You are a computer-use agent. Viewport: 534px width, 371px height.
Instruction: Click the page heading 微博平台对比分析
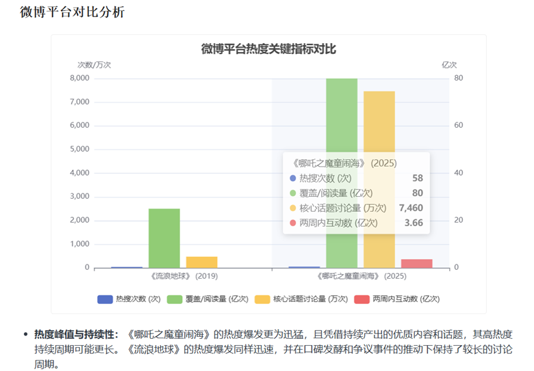pos(72,12)
